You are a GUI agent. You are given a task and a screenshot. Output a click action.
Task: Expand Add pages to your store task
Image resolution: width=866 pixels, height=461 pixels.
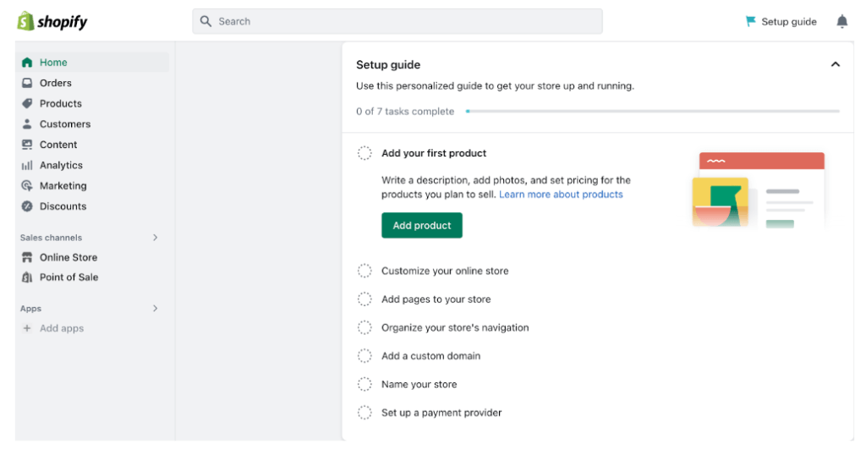436,299
